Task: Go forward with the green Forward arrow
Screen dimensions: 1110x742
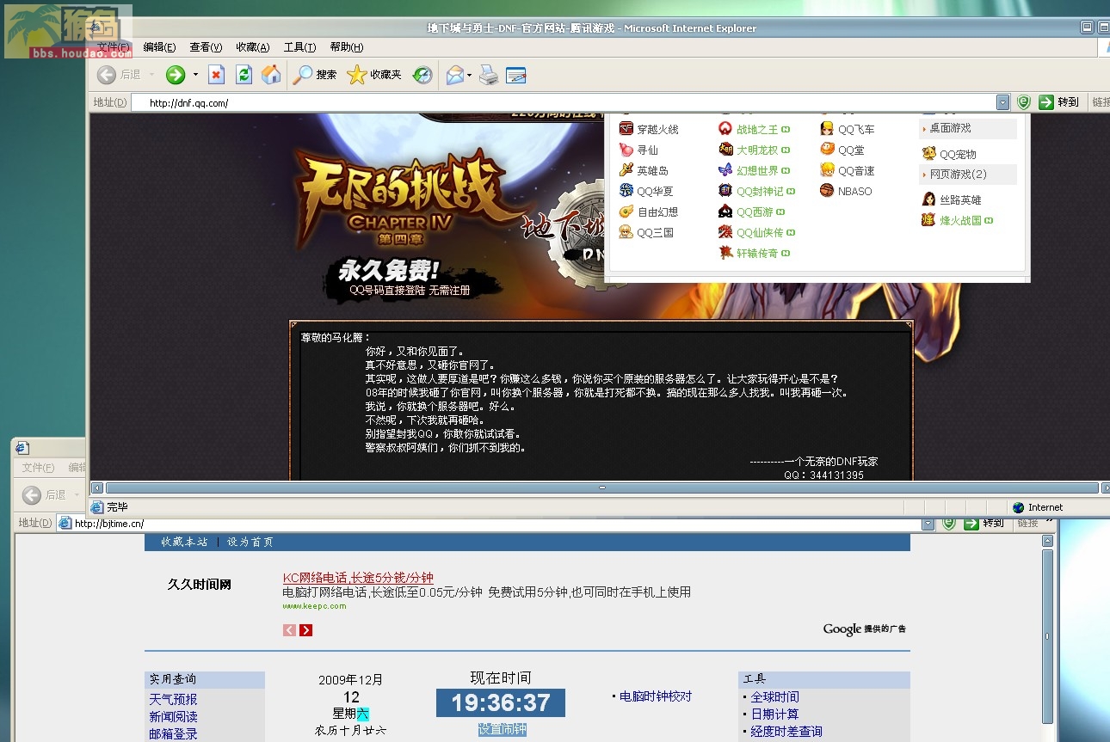Action: tap(176, 75)
